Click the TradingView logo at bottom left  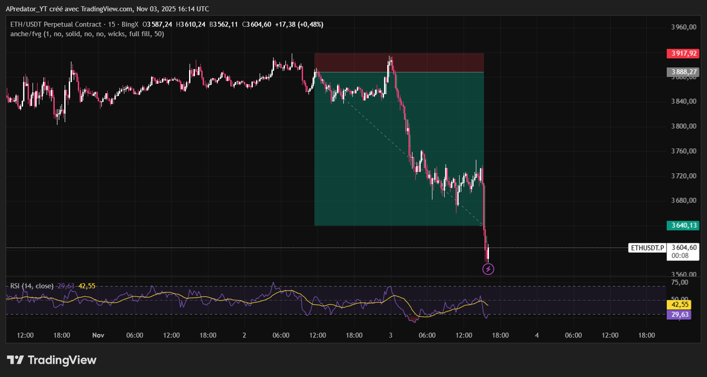click(52, 360)
